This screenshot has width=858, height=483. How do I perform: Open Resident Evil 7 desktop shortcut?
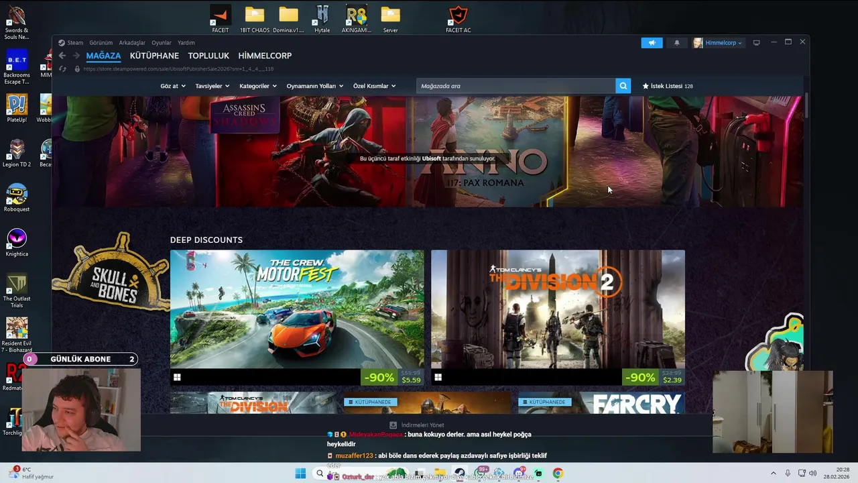(x=17, y=335)
